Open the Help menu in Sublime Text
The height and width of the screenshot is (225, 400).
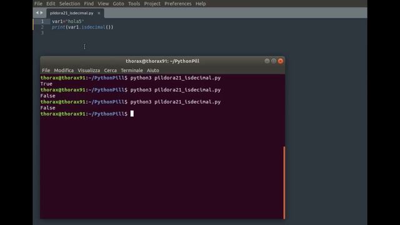click(201, 4)
